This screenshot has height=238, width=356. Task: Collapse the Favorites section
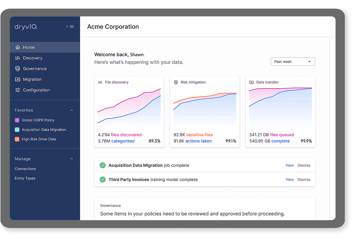(x=72, y=110)
